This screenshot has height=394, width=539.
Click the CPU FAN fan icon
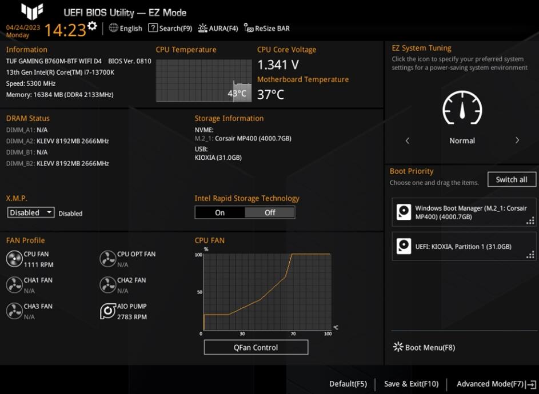pos(14,258)
